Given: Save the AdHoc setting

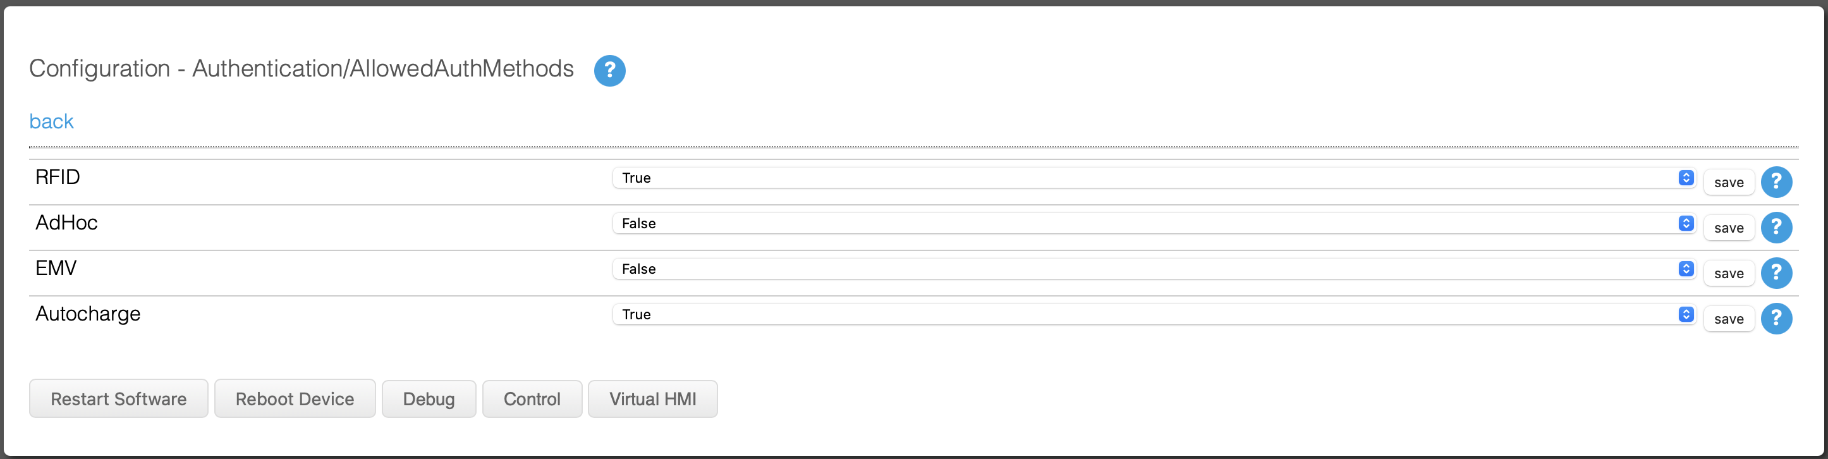Looking at the screenshot, I should 1729,228.
